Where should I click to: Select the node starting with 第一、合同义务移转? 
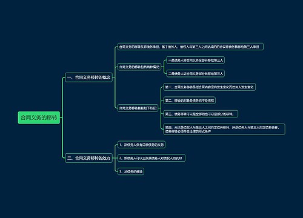[210, 87]
